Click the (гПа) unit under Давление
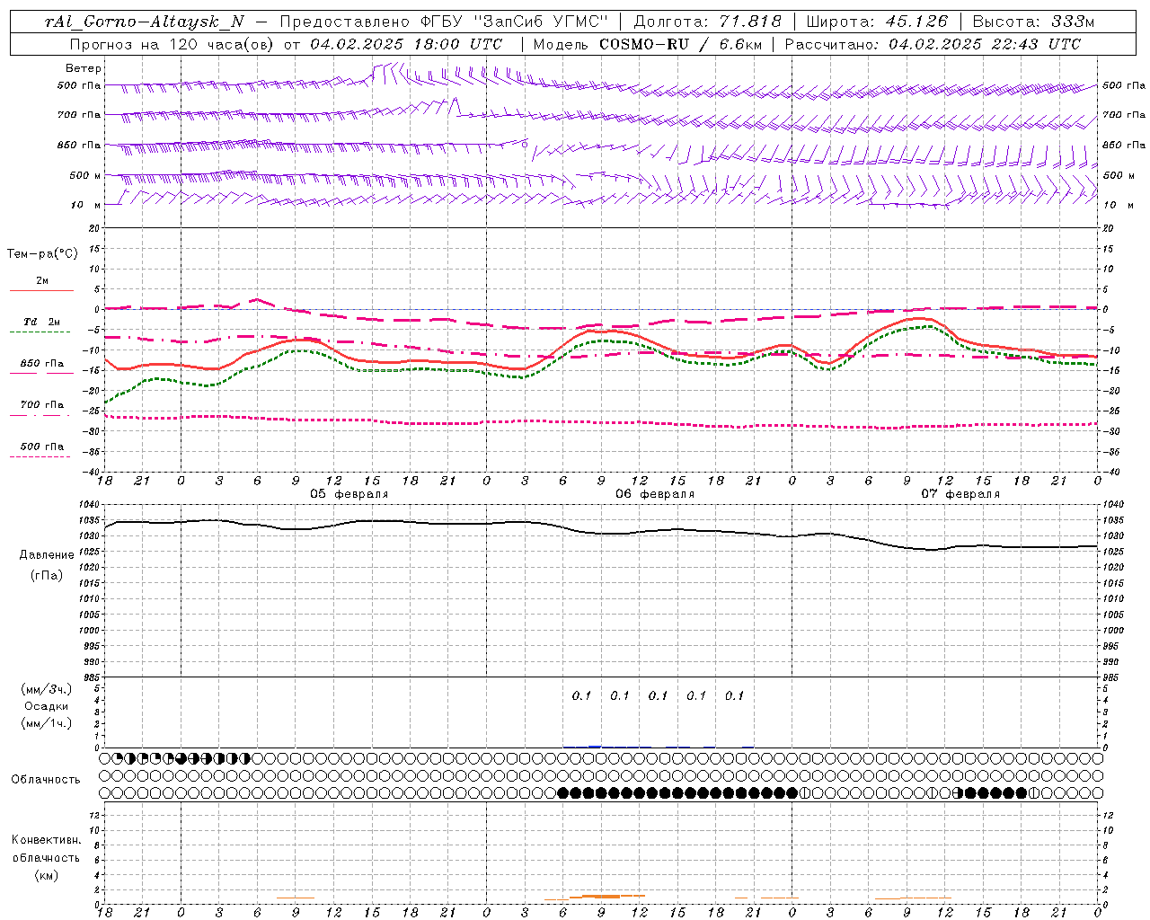 point(47,576)
